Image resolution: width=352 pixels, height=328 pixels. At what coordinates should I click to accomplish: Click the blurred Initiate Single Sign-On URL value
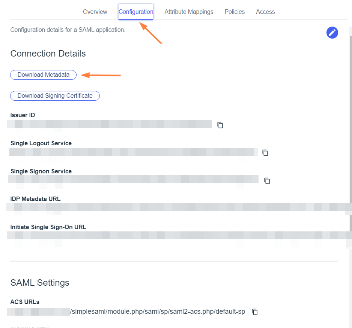[176, 236]
